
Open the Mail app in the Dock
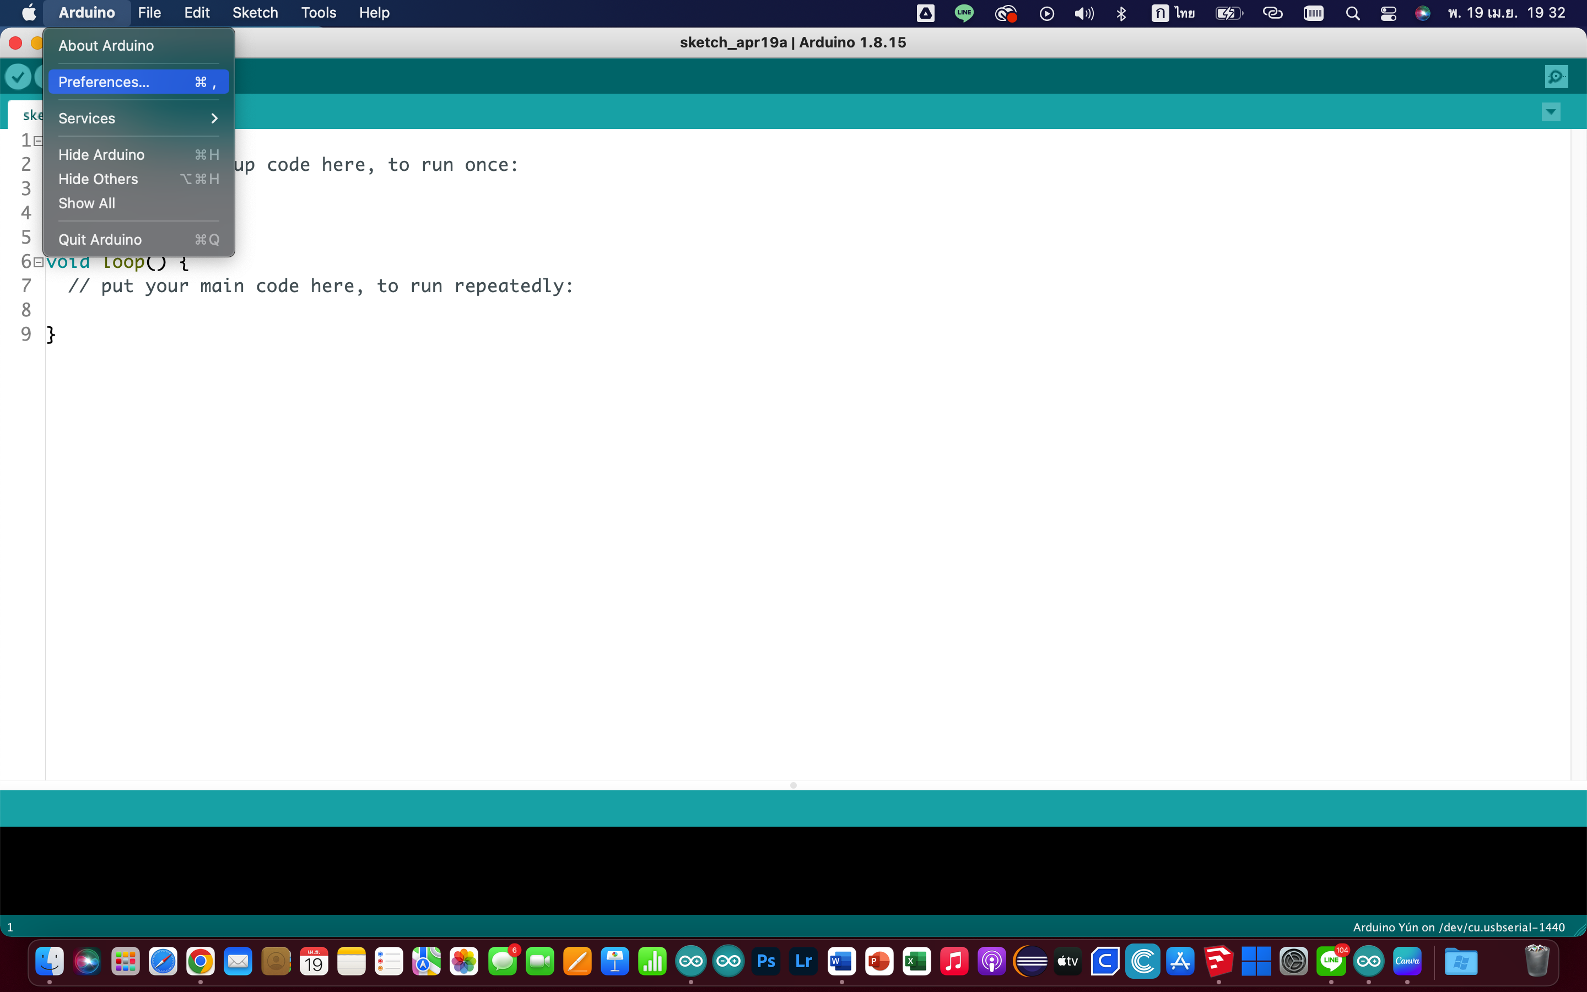(238, 962)
